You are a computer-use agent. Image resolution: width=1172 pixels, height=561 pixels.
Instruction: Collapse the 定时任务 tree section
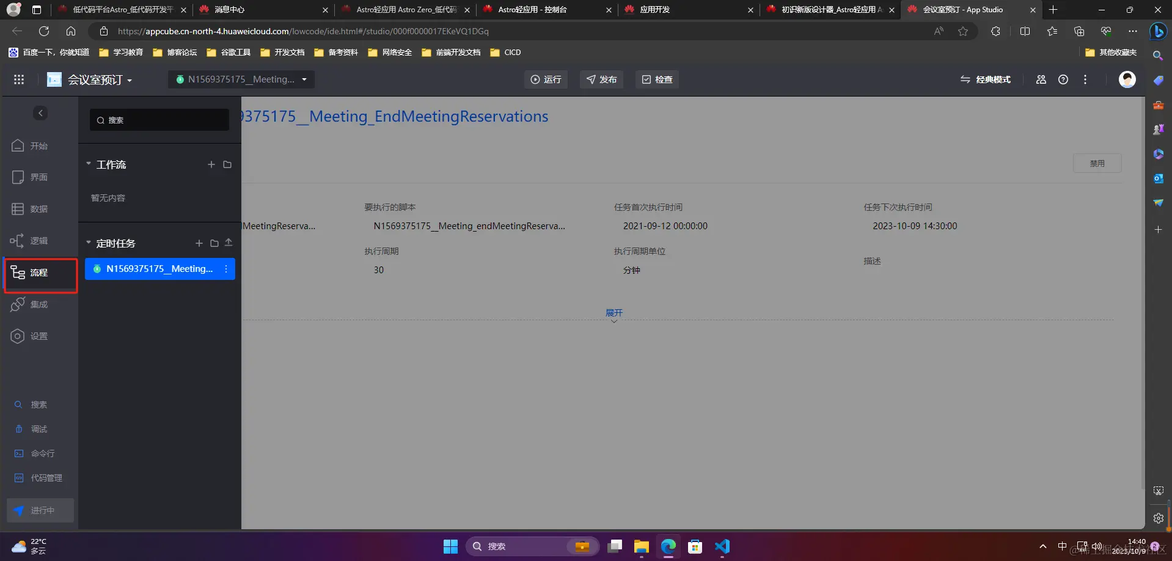88,243
